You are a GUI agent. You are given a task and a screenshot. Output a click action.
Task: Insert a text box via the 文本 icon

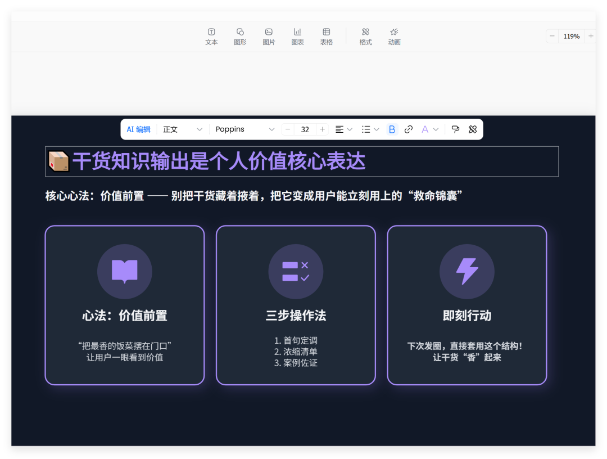click(211, 35)
